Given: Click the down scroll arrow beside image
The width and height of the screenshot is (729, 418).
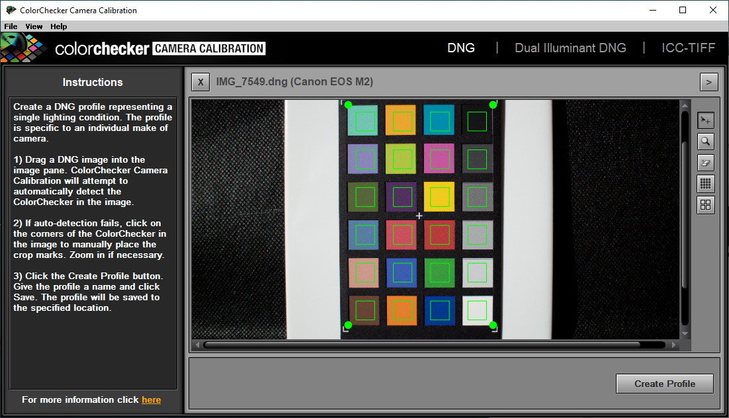Looking at the screenshot, I should tap(685, 334).
